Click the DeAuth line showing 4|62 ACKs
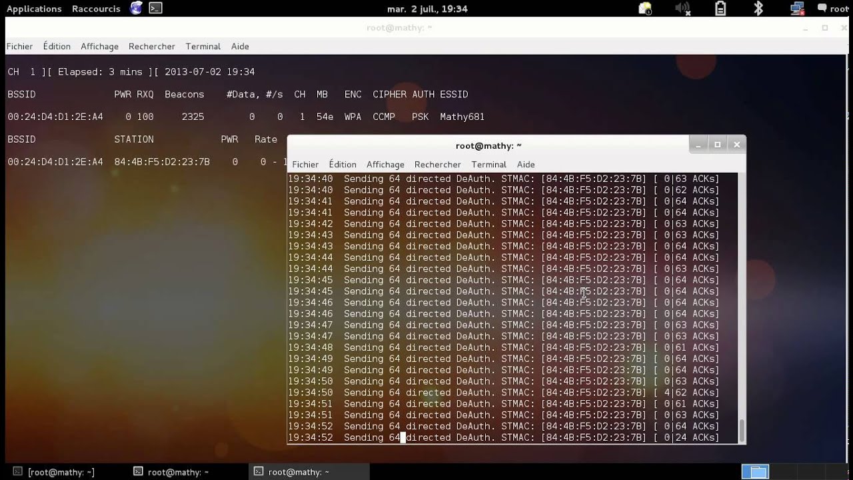Viewport: 853px width, 480px height. (x=504, y=393)
